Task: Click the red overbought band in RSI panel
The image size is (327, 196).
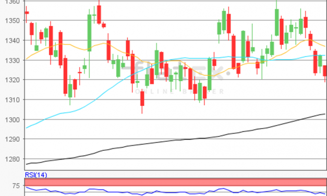Action: (x=176, y=182)
